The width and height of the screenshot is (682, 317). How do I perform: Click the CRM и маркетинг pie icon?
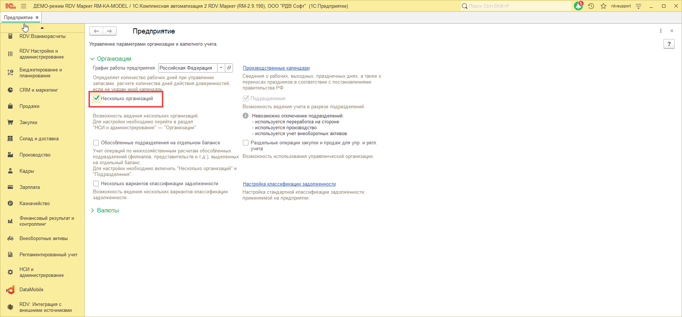[x=10, y=90]
